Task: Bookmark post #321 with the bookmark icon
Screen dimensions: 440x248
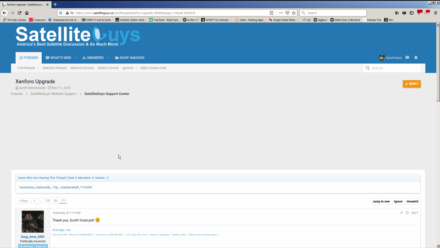Action: [407, 213]
